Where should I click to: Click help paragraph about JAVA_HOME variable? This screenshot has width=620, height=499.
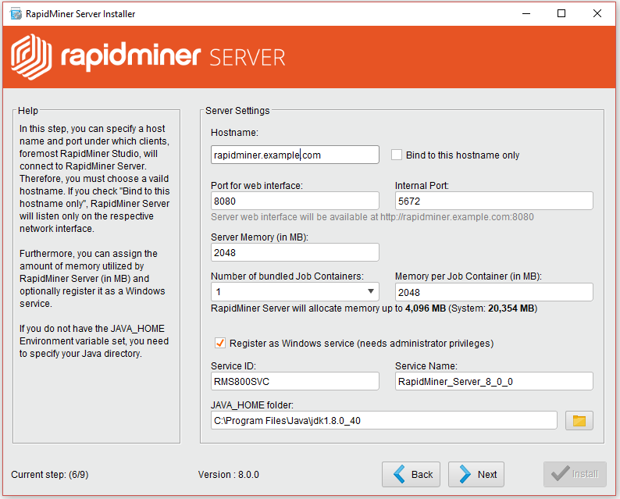(94, 340)
